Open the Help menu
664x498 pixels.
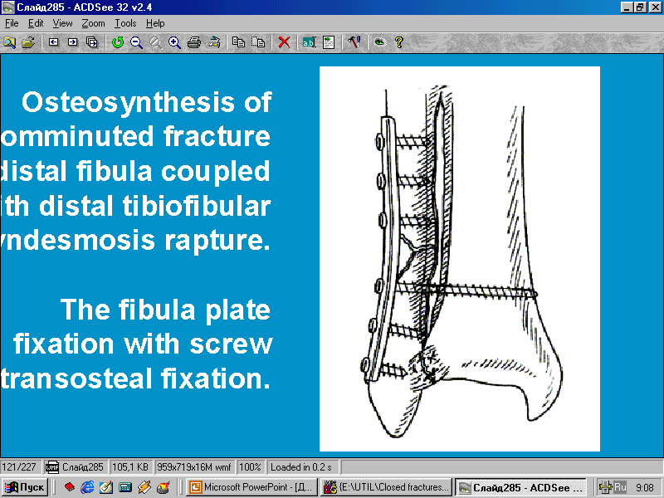(155, 23)
